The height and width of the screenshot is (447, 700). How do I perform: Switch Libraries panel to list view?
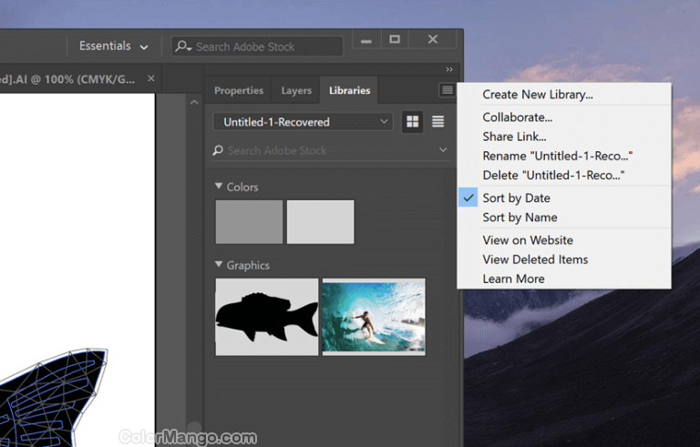click(x=437, y=122)
